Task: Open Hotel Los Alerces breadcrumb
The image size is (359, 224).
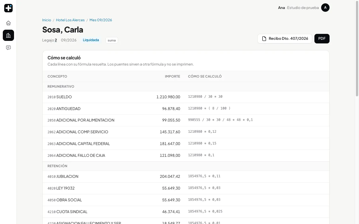Action: (70, 20)
